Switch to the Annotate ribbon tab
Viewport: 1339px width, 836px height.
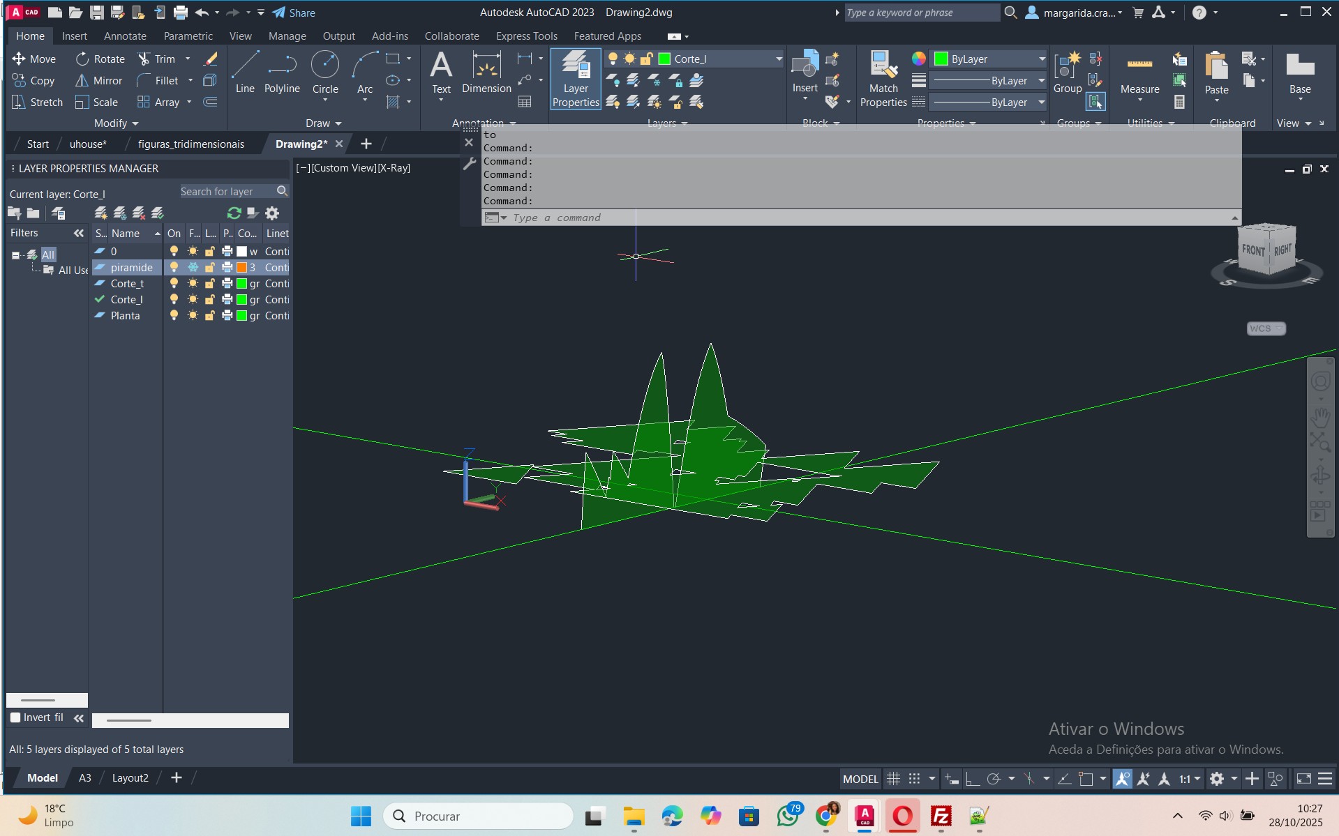point(125,36)
